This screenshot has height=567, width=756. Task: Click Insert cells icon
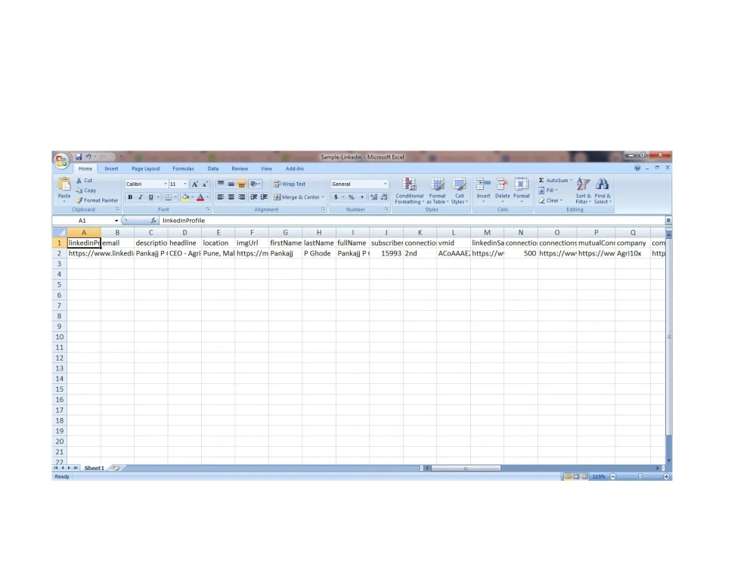pyautogui.click(x=483, y=184)
